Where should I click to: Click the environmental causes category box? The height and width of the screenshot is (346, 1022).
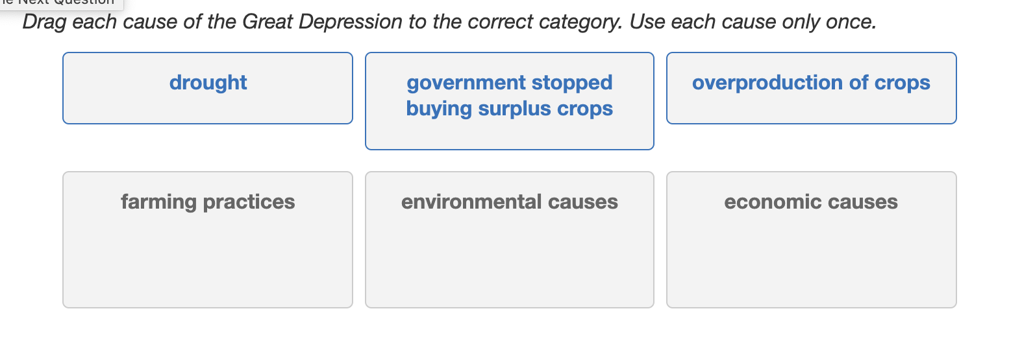click(x=510, y=240)
